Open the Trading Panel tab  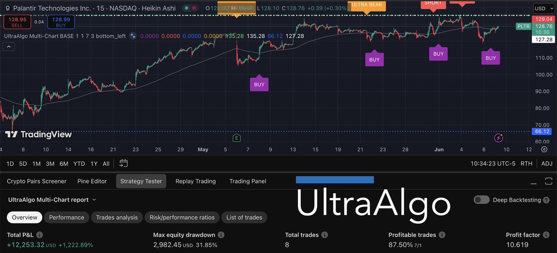point(248,181)
